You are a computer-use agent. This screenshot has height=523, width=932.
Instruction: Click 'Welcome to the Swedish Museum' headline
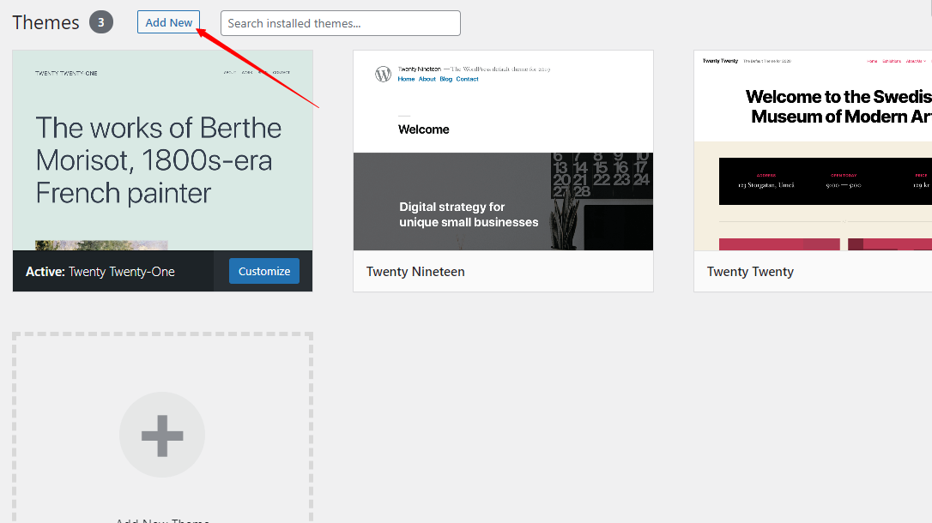click(838, 106)
